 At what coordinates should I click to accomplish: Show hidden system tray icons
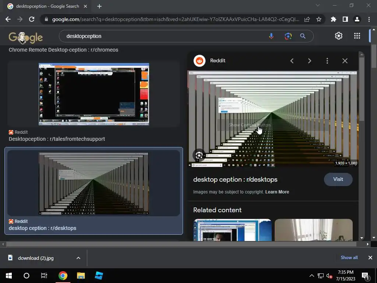point(311,276)
